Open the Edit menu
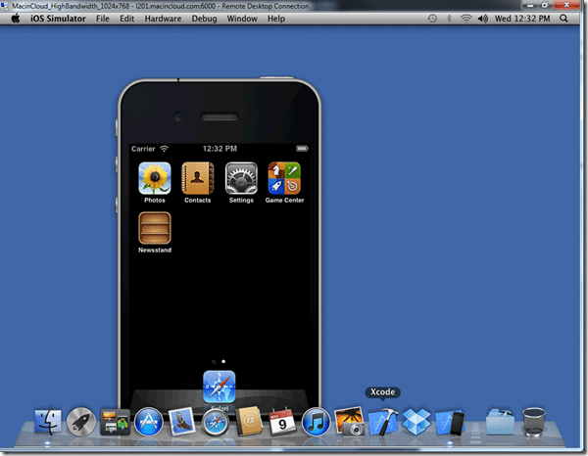588x456 pixels. click(x=126, y=19)
